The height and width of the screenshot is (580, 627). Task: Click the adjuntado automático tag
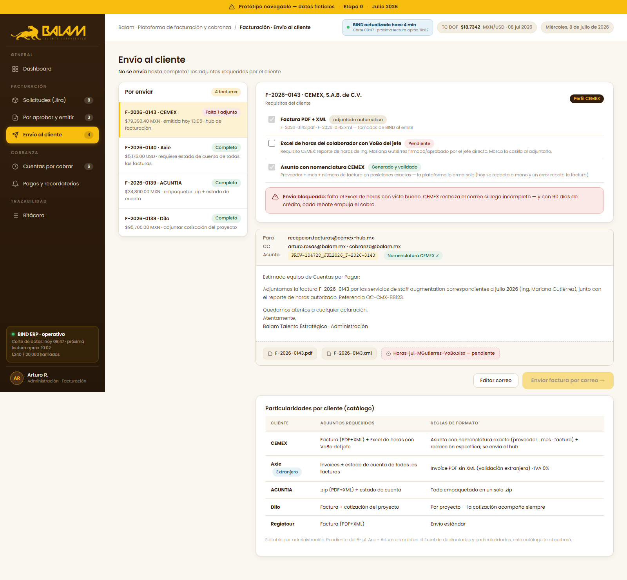click(x=358, y=120)
